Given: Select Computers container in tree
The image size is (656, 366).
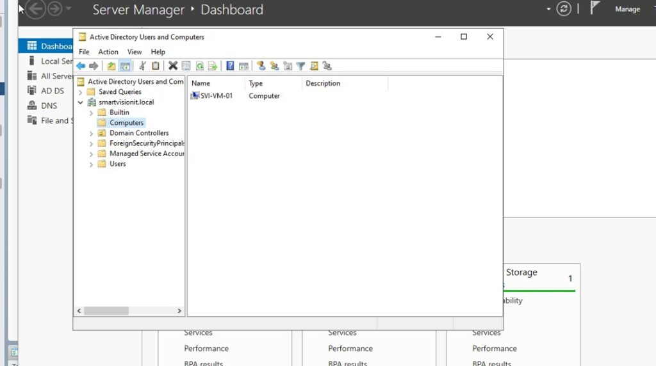Looking at the screenshot, I should pos(126,123).
